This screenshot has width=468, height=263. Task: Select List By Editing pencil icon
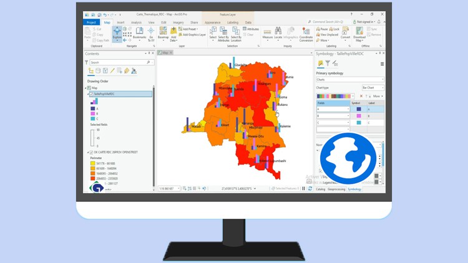pyautogui.click(x=112, y=70)
